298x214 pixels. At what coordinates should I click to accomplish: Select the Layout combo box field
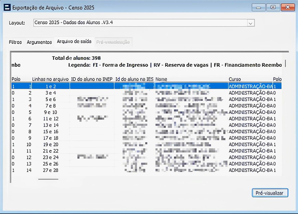coord(144,23)
